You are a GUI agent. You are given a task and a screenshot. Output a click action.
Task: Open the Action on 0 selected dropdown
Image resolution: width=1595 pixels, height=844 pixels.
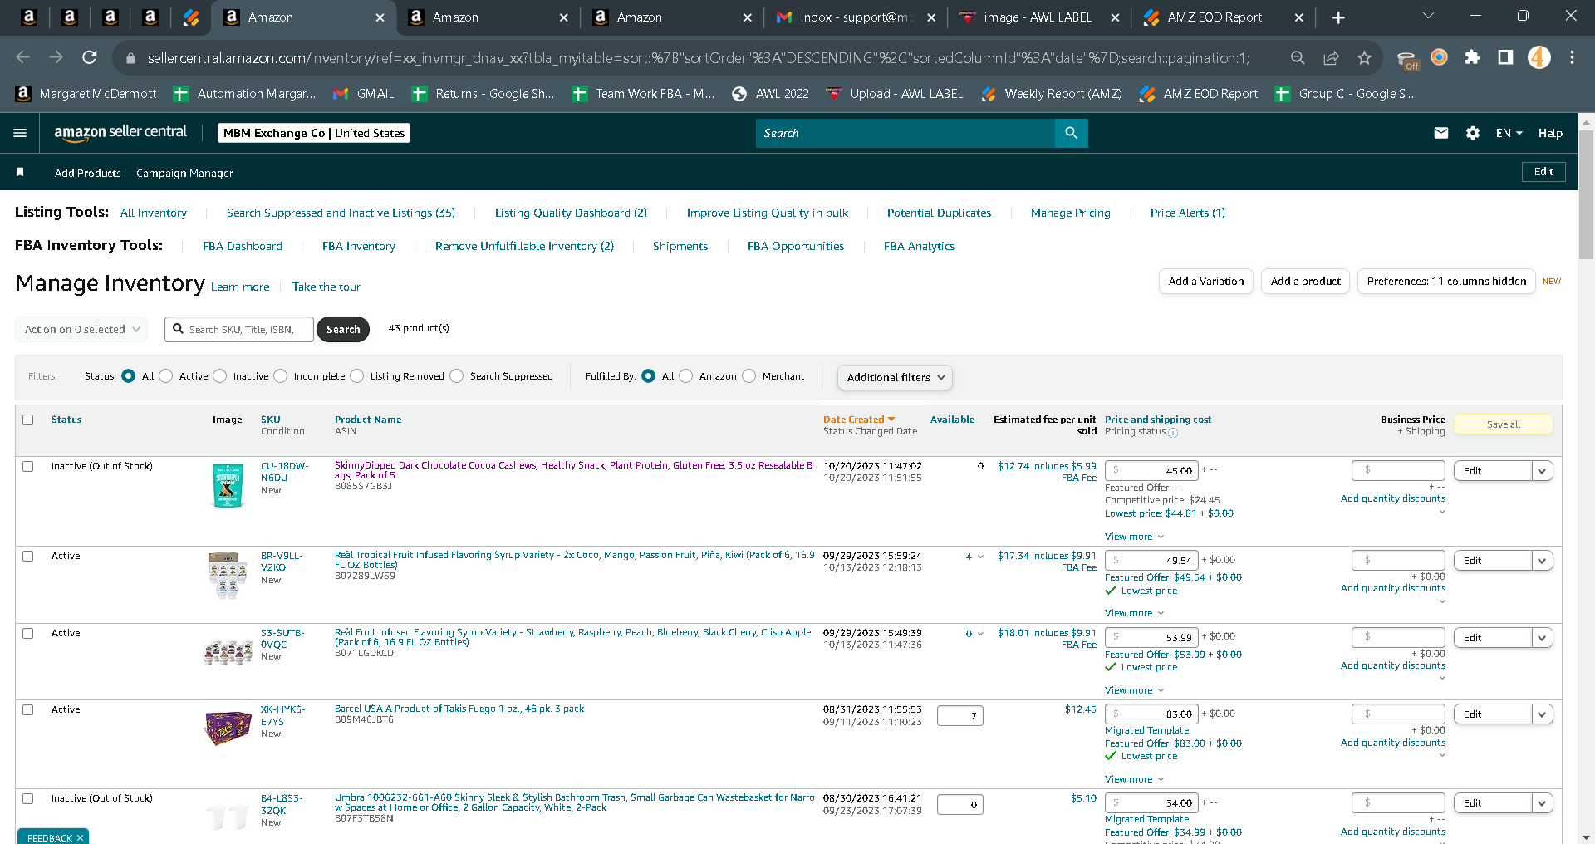(x=81, y=329)
